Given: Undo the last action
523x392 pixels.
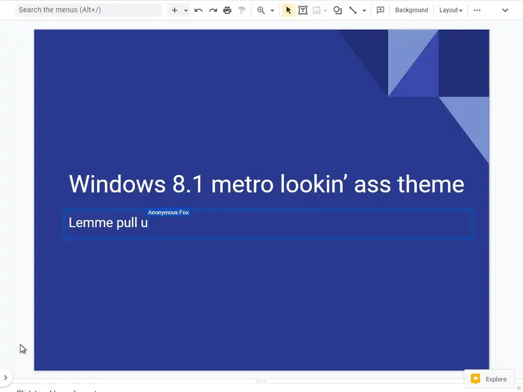Looking at the screenshot, I should tap(199, 10).
